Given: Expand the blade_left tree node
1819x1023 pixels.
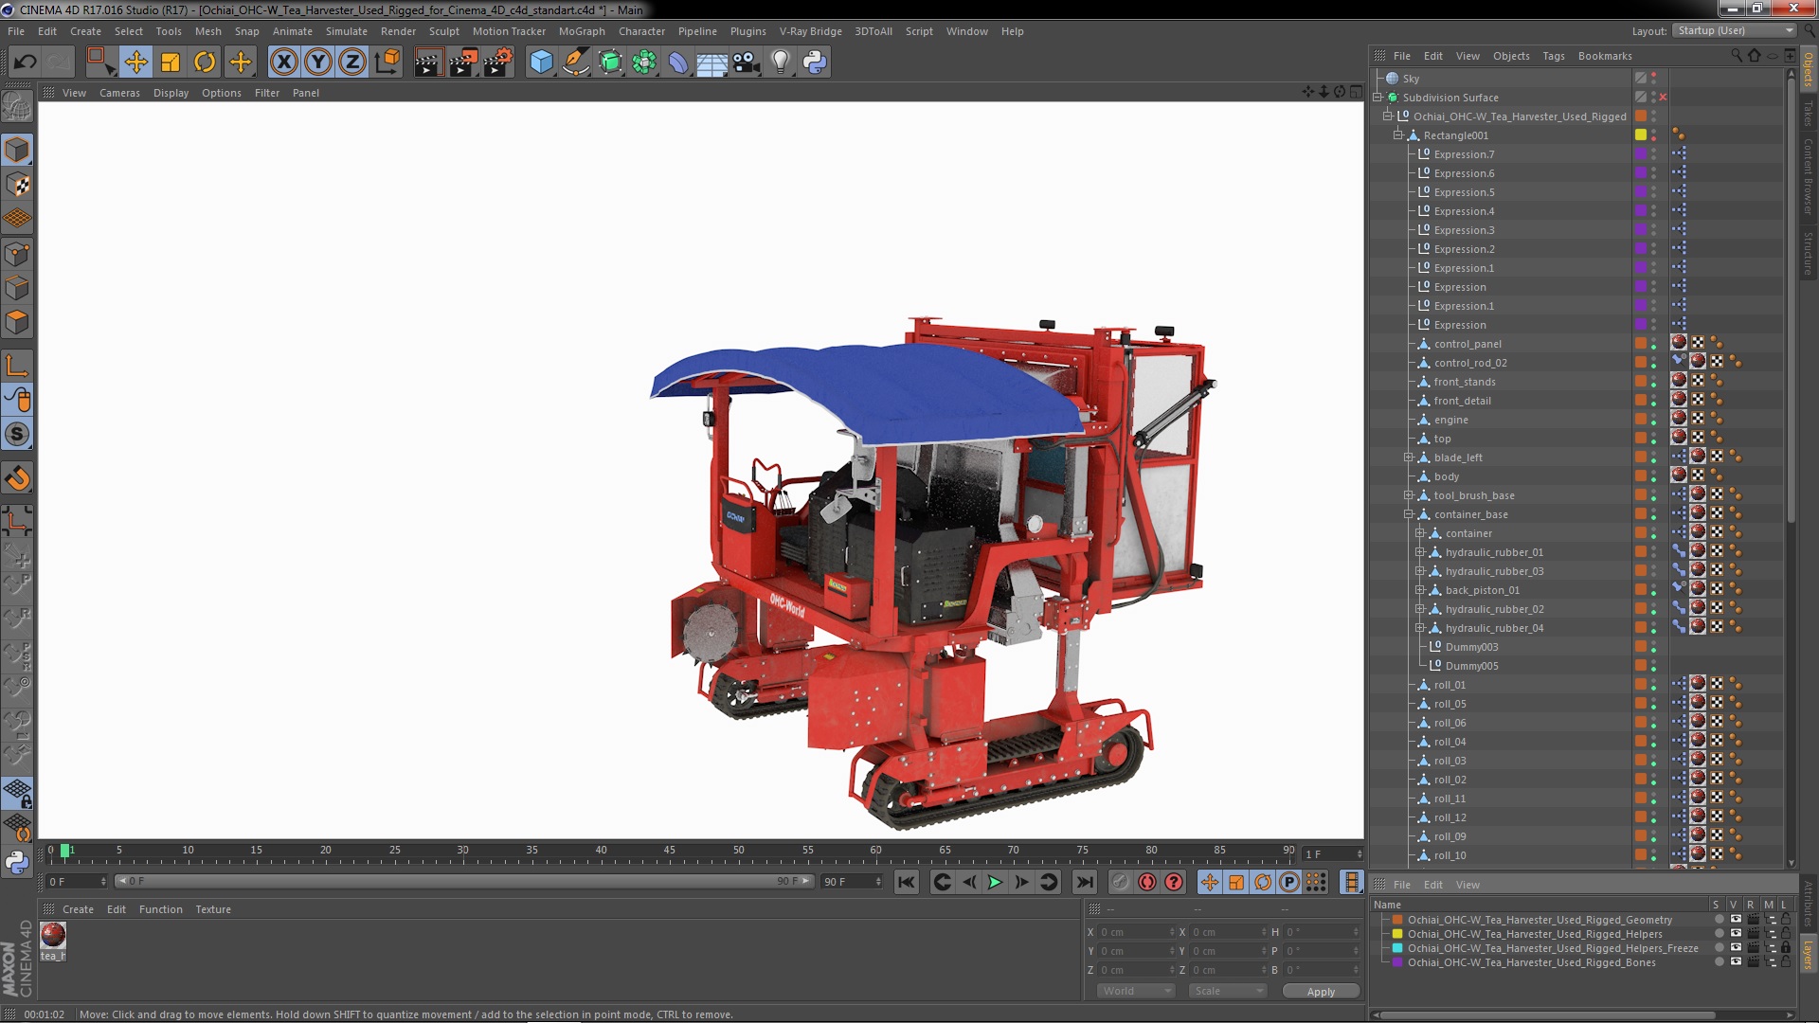Looking at the screenshot, I should 1409,458.
